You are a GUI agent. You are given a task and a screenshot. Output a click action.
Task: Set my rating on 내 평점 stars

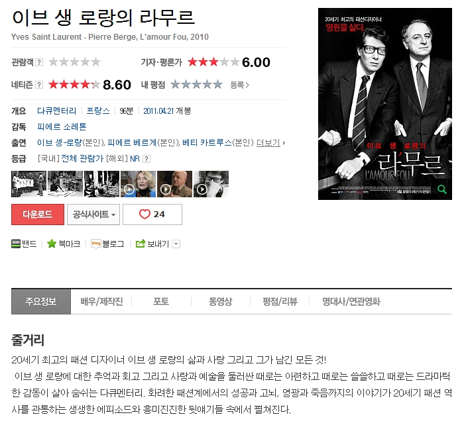[196, 85]
